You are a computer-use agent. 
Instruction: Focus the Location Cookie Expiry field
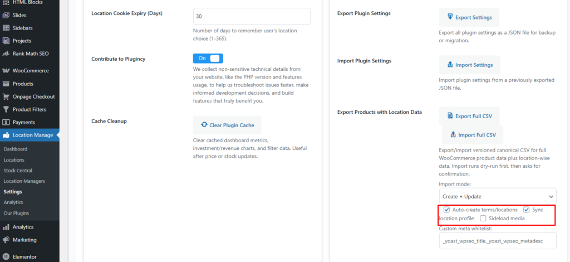[x=252, y=16]
